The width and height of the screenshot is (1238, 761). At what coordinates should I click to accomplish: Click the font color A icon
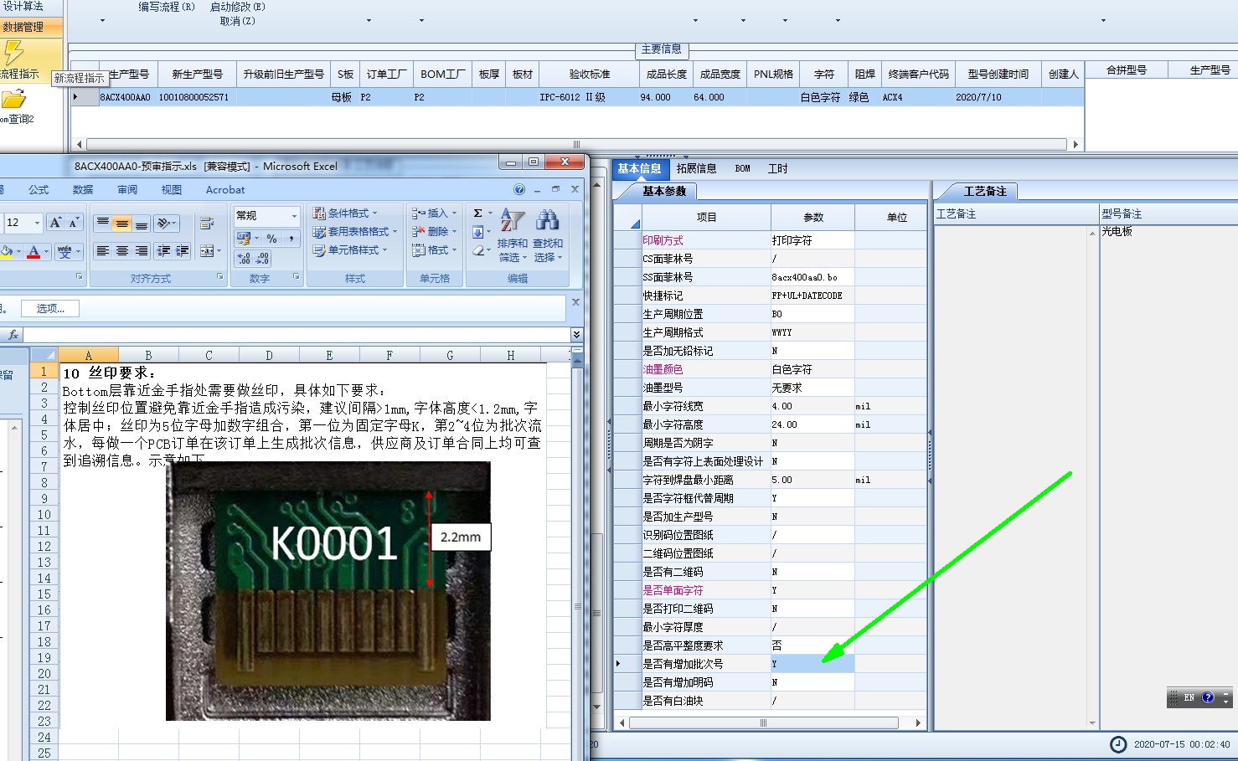34,251
